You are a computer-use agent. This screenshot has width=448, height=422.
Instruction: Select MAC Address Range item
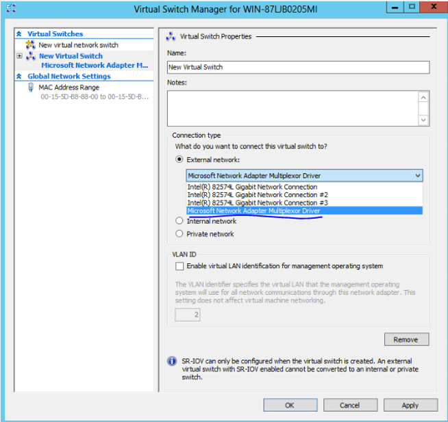69,88
